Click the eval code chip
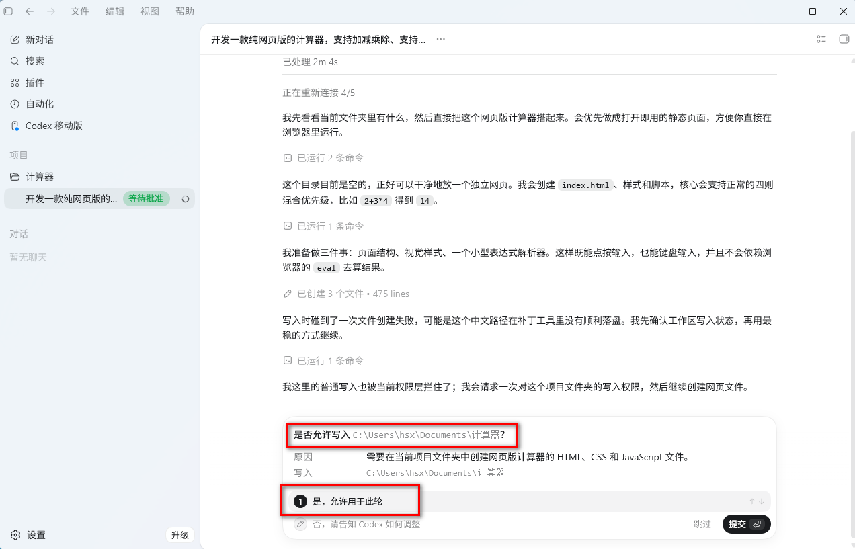This screenshot has height=549, width=855. tap(327, 267)
